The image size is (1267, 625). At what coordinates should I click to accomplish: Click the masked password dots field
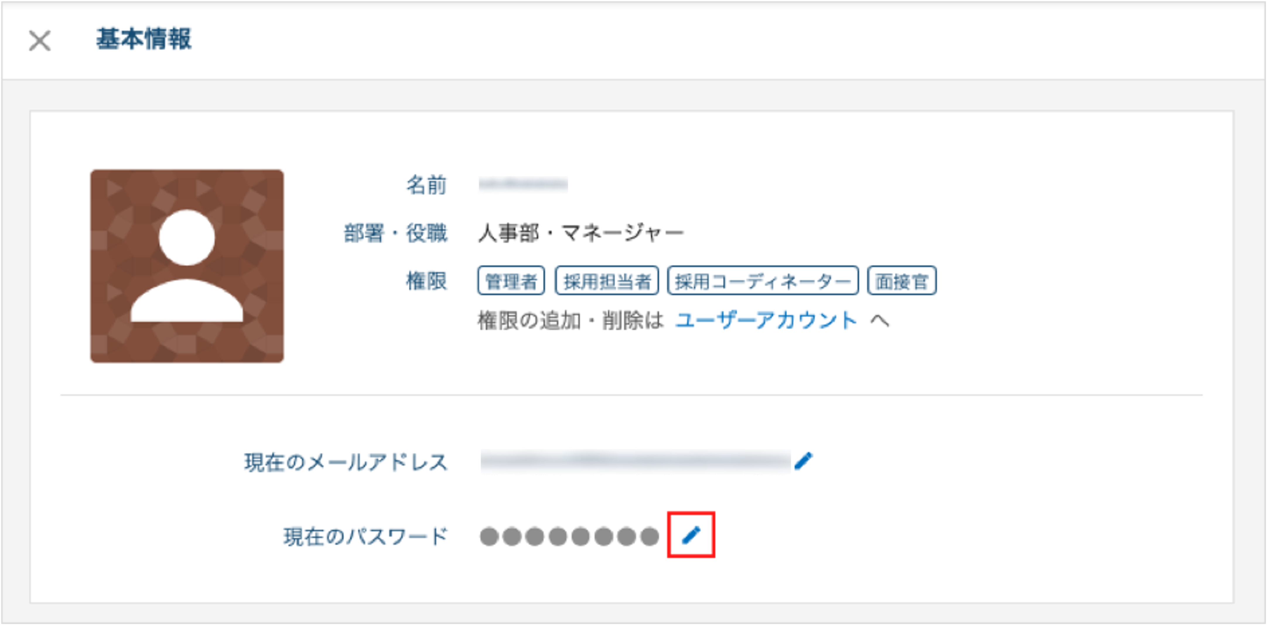click(570, 537)
